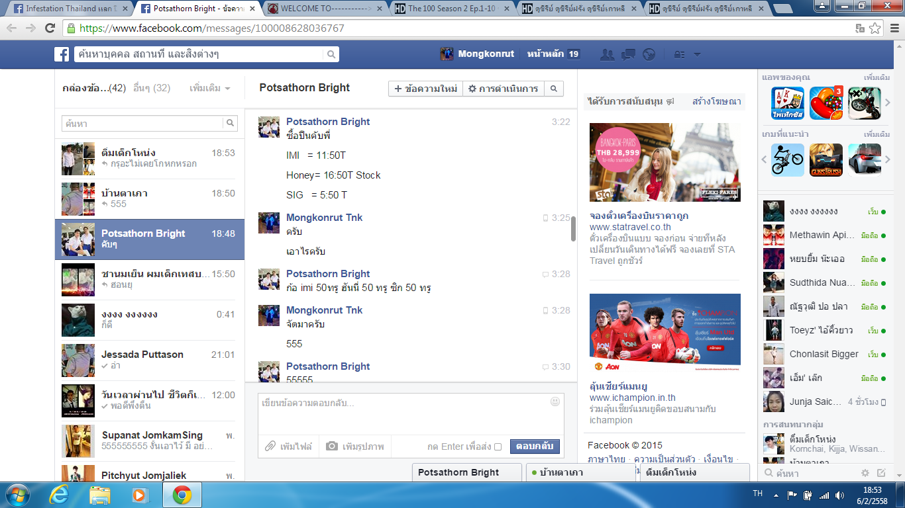Click the Facebook logo icon
Image resolution: width=905 pixels, height=508 pixels.
[x=62, y=54]
